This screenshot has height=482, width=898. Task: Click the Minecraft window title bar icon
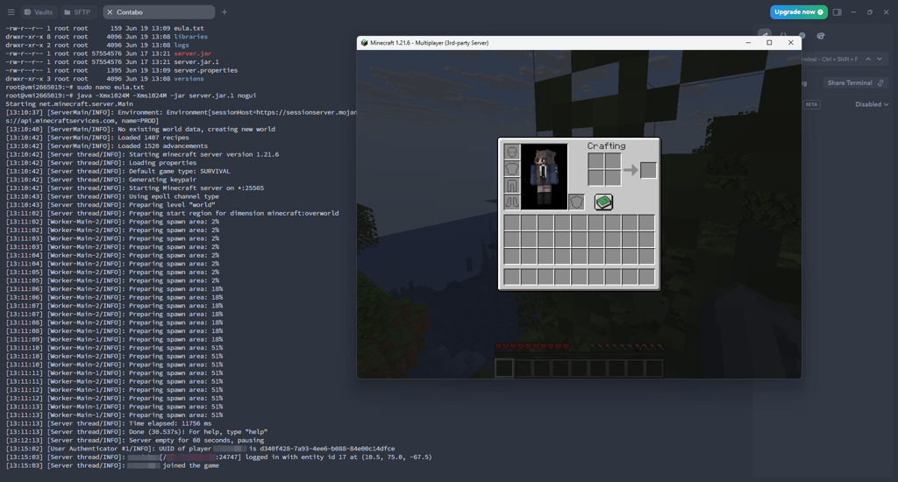point(364,43)
